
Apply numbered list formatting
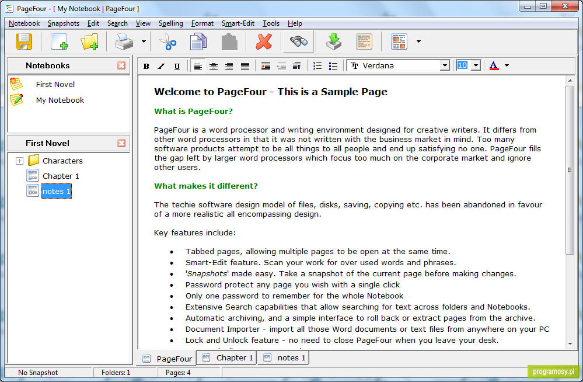pos(317,66)
